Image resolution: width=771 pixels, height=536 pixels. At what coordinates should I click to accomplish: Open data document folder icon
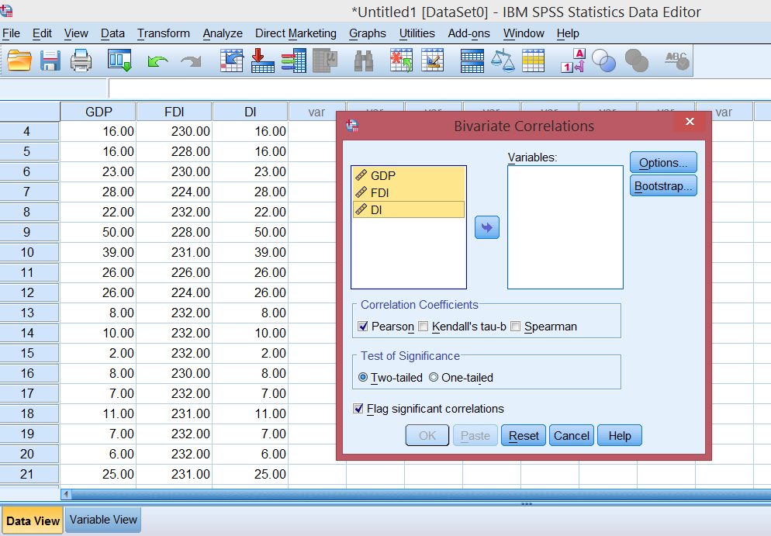pos(19,61)
